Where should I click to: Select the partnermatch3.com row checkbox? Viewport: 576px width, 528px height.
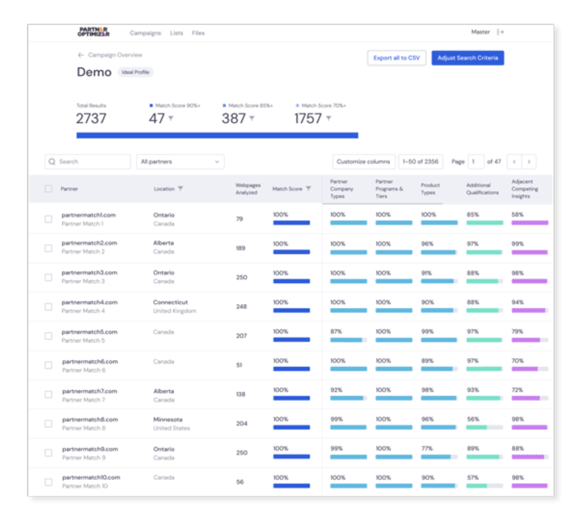(48, 277)
